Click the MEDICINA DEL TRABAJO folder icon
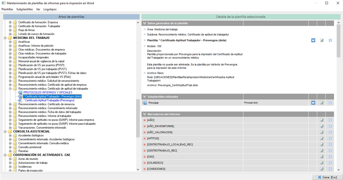 pyautogui.click(x=10, y=38)
